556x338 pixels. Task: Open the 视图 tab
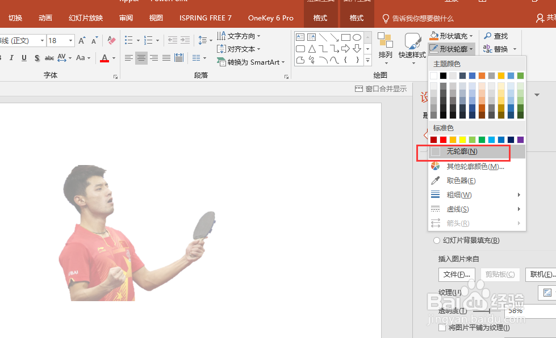[156, 18]
